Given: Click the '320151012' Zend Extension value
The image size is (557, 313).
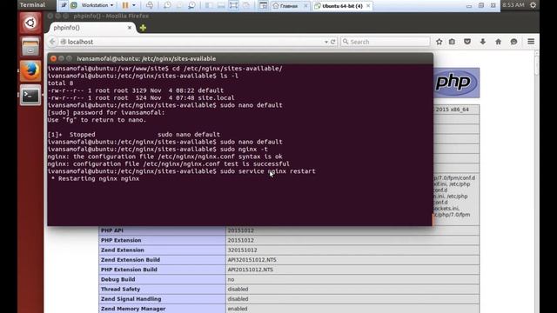Looking at the screenshot, I should 243,250.
